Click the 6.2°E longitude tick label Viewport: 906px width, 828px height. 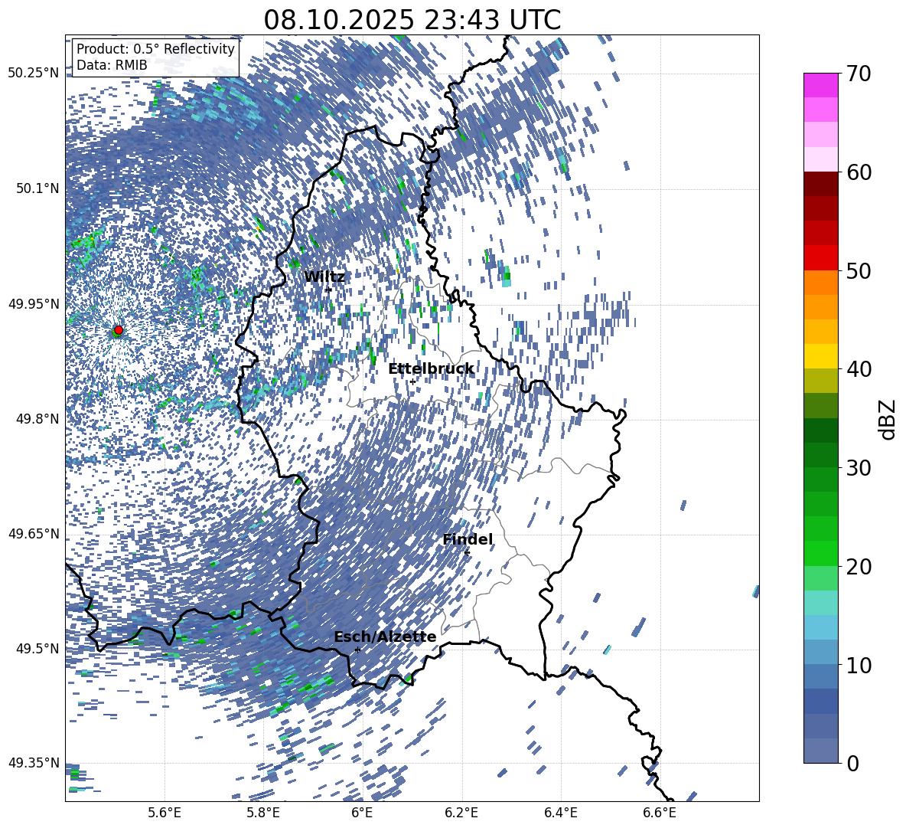click(x=461, y=813)
